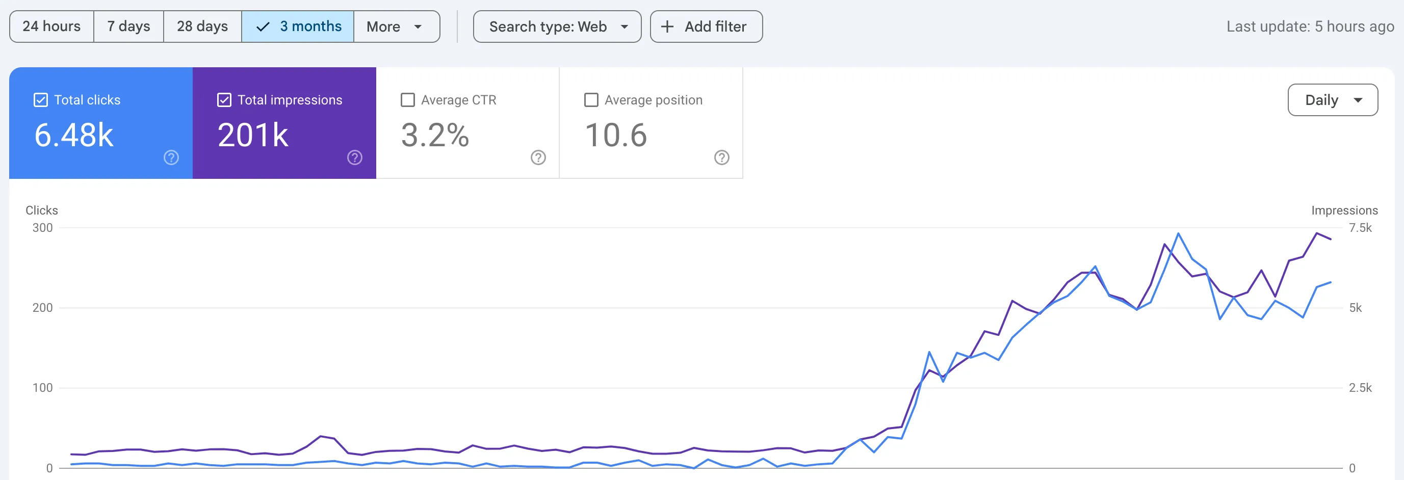The height and width of the screenshot is (480, 1404).
Task: Open the Total impressions help tooltip
Action: (354, 157)
